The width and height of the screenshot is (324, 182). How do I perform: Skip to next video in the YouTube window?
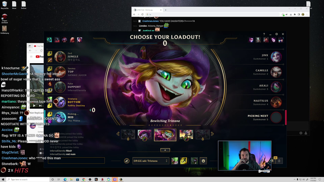[x=40, y=106]
